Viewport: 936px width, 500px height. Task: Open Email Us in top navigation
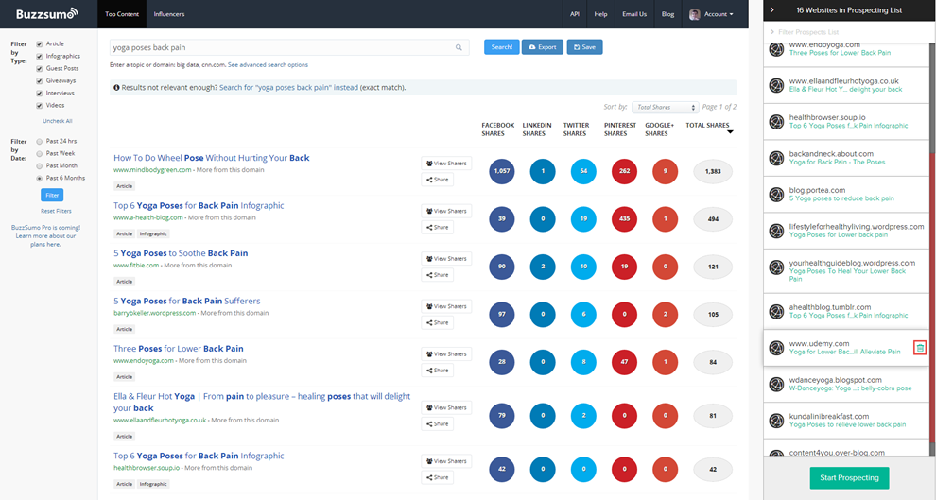pyautogui.click(x=634, y=14)
